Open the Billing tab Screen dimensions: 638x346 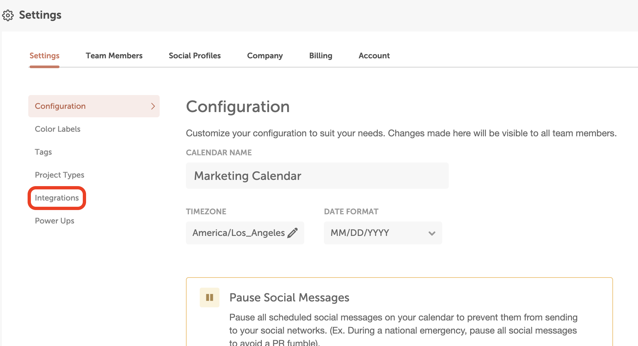click(x=321, y=56)
